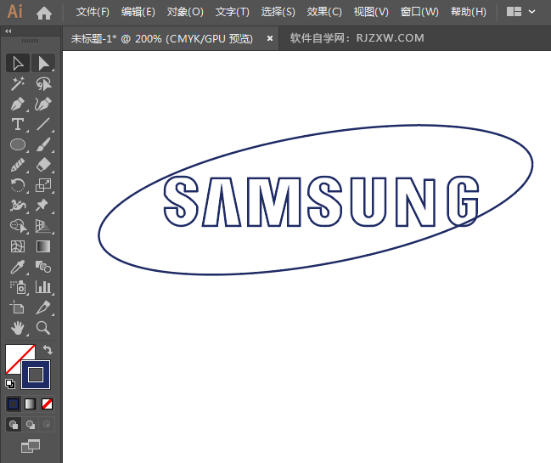Select the Selection tool (black arrow)
551x463 pixels.
coord(18,63)
